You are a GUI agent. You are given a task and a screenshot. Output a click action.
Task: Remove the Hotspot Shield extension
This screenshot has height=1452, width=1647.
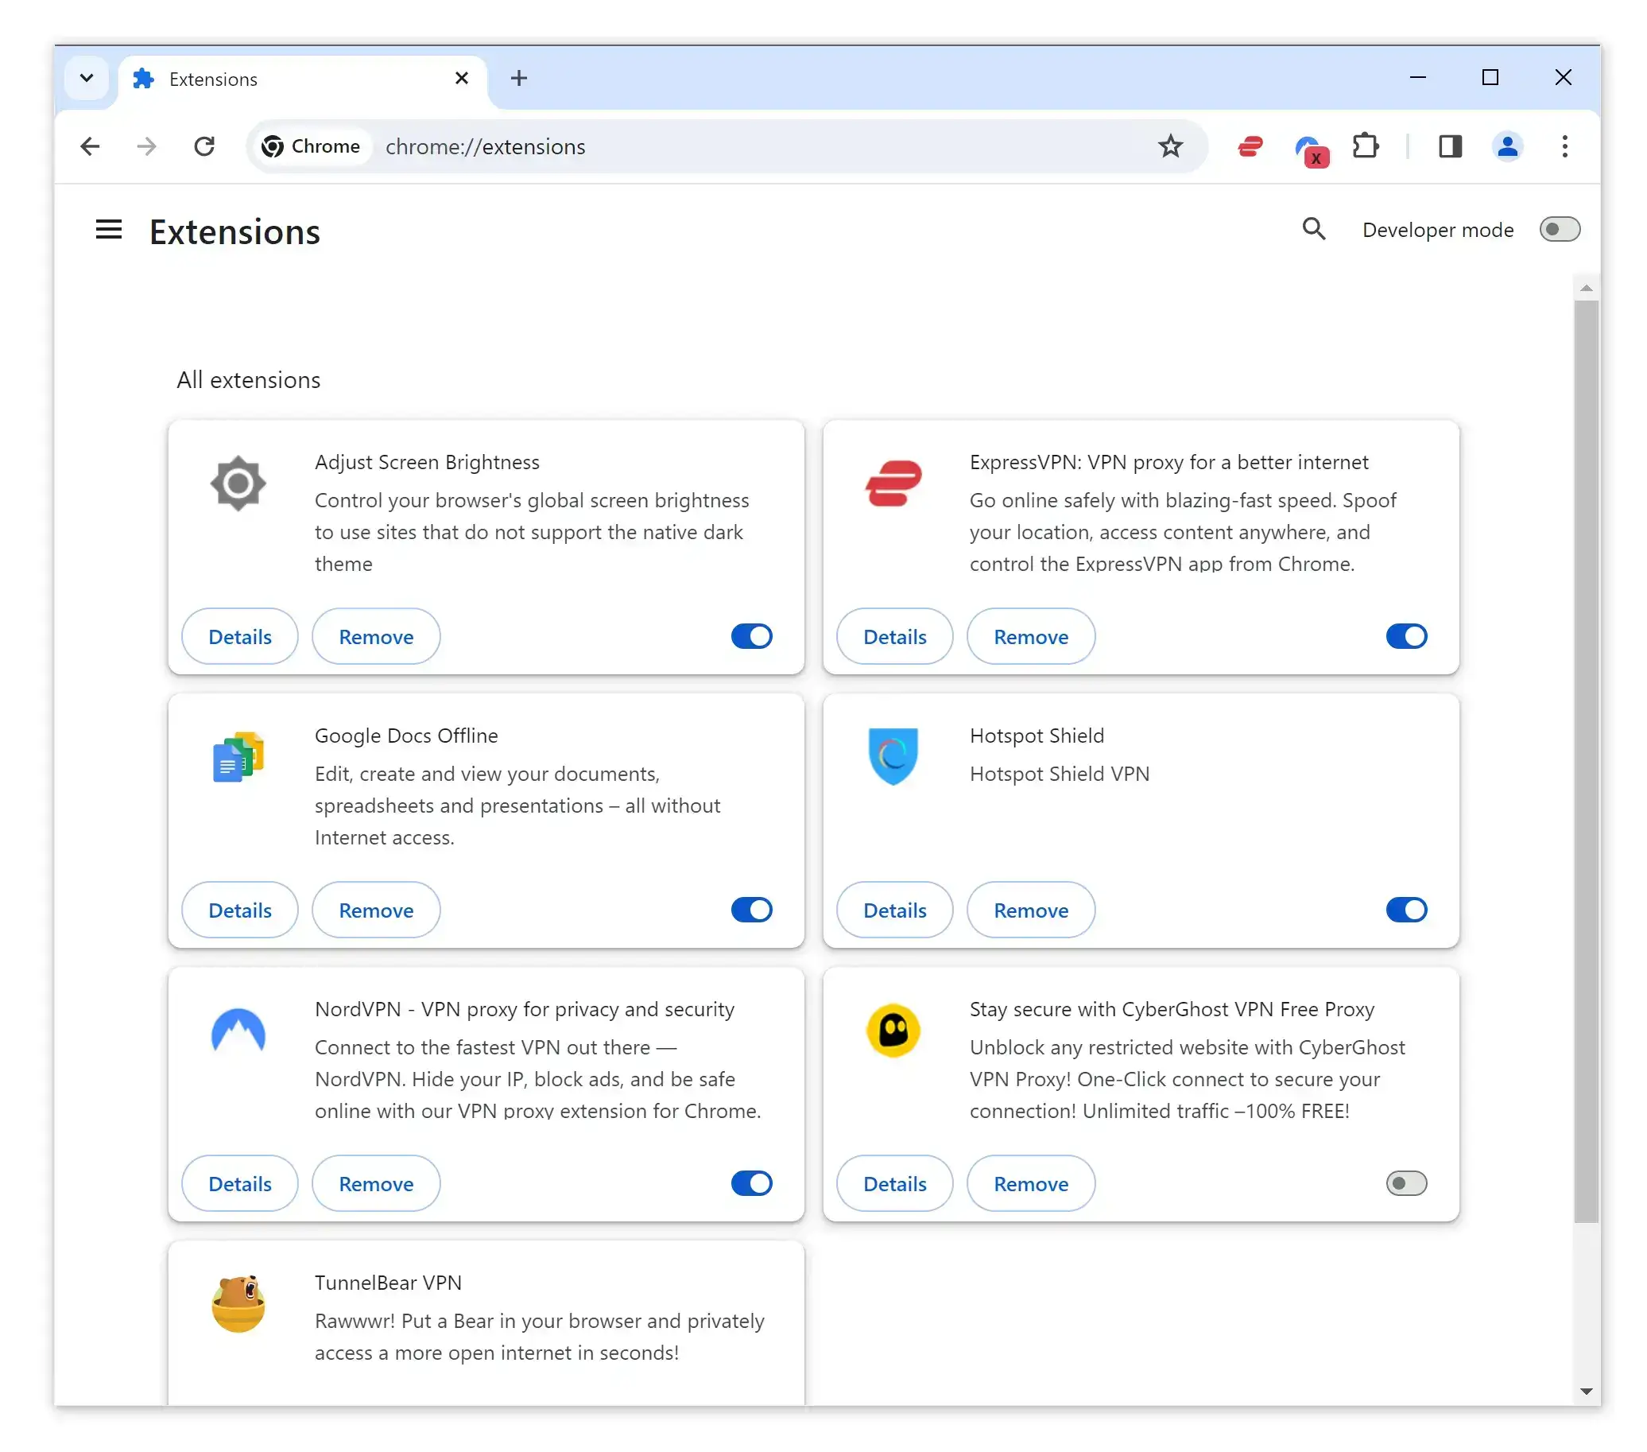(x=1032, y=910)
